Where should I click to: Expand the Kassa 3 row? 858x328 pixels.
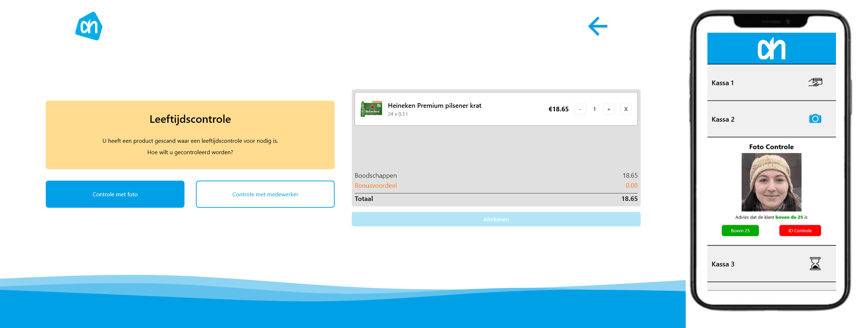click(x=751, y=264)
